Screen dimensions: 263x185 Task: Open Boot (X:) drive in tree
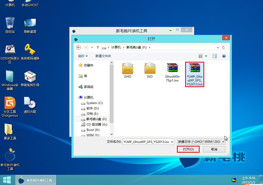[x=90, y=130]
